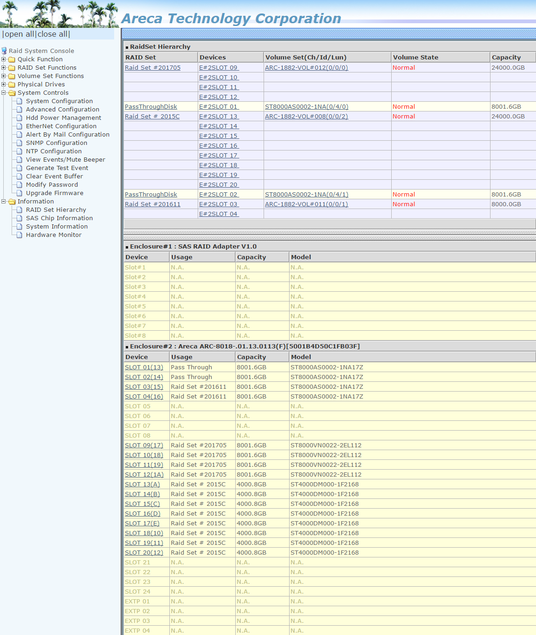Click the close all link

tap(53, 34)
